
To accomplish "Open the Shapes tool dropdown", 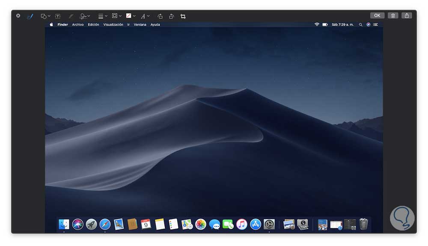I will pyautogui.click(x=45, y=16).
